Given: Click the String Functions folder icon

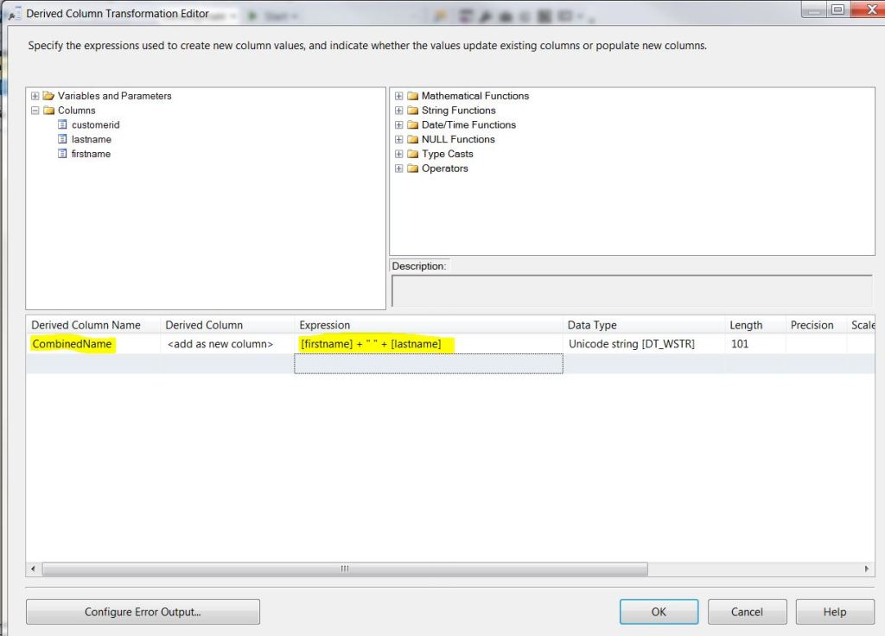Looking at the screenshot, I should [x=412, y=111].
